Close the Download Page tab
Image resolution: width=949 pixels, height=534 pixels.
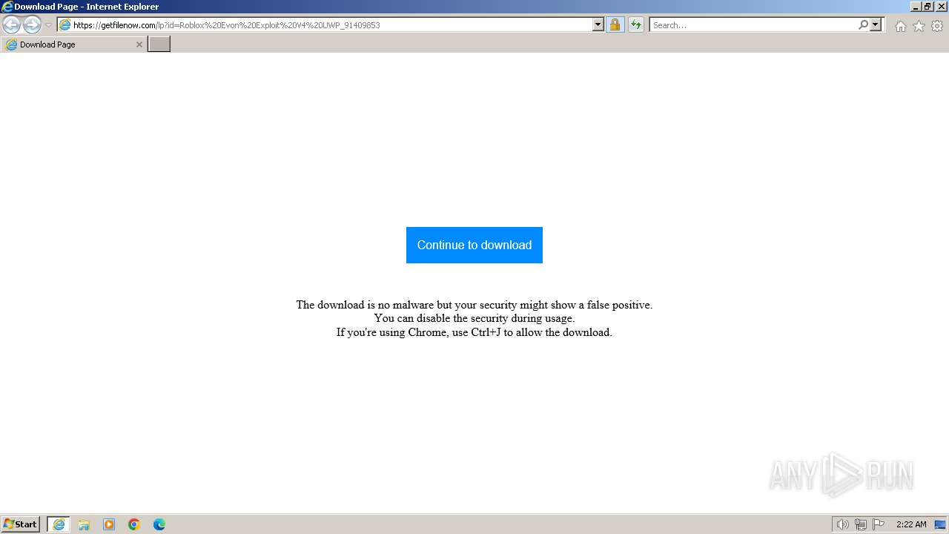click(139, 44)
